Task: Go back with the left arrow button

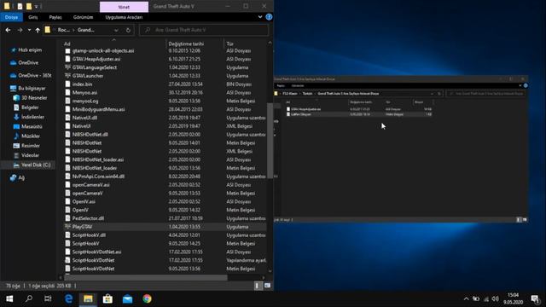Action: click(8, 31)
